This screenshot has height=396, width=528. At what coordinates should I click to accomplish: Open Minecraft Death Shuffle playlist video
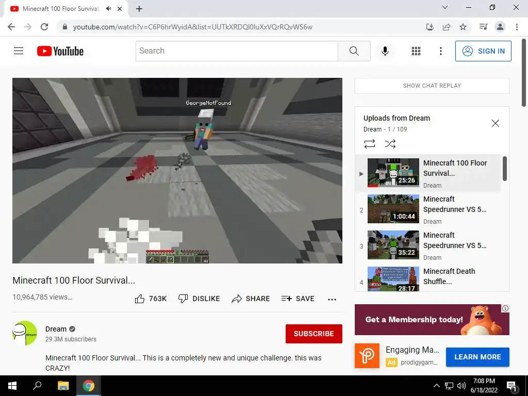(x=427, y=278)
